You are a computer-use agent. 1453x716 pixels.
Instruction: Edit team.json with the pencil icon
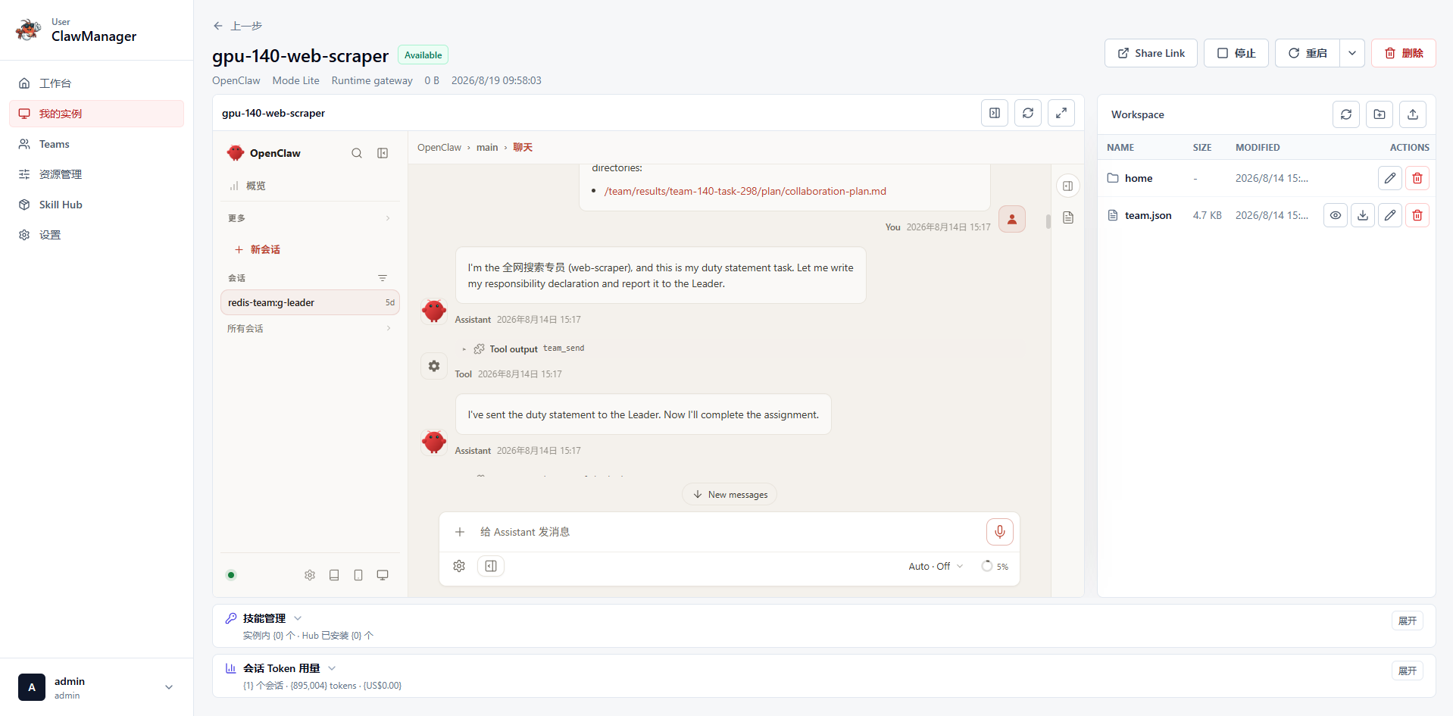(x=1390, y=215)
